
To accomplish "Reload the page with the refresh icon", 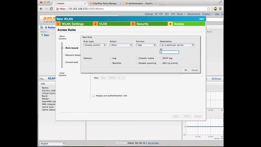I will coord(51,9).
